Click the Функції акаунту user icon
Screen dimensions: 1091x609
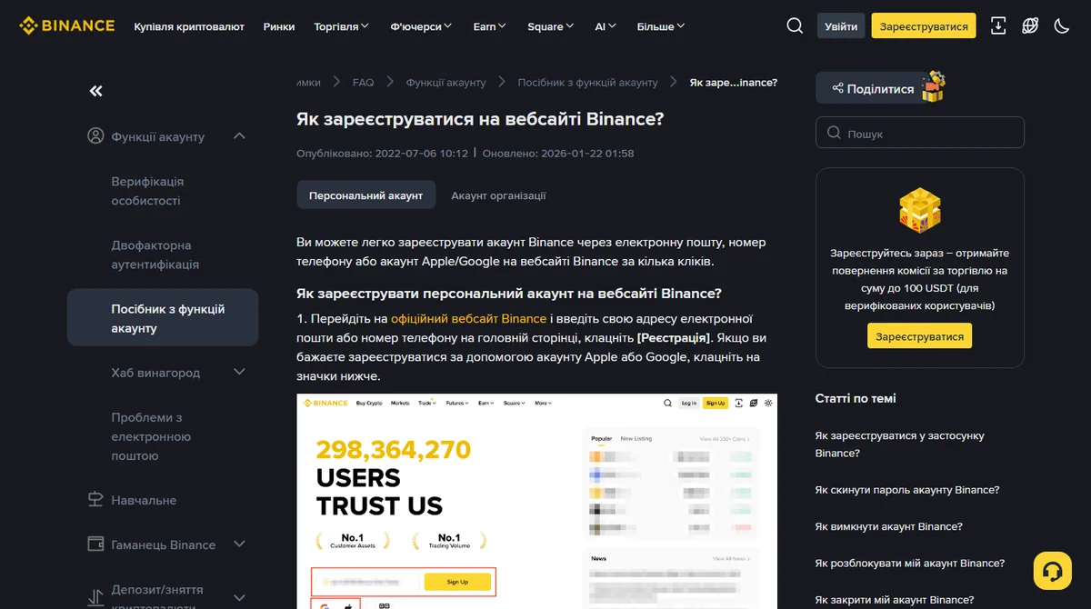(95, 136)
